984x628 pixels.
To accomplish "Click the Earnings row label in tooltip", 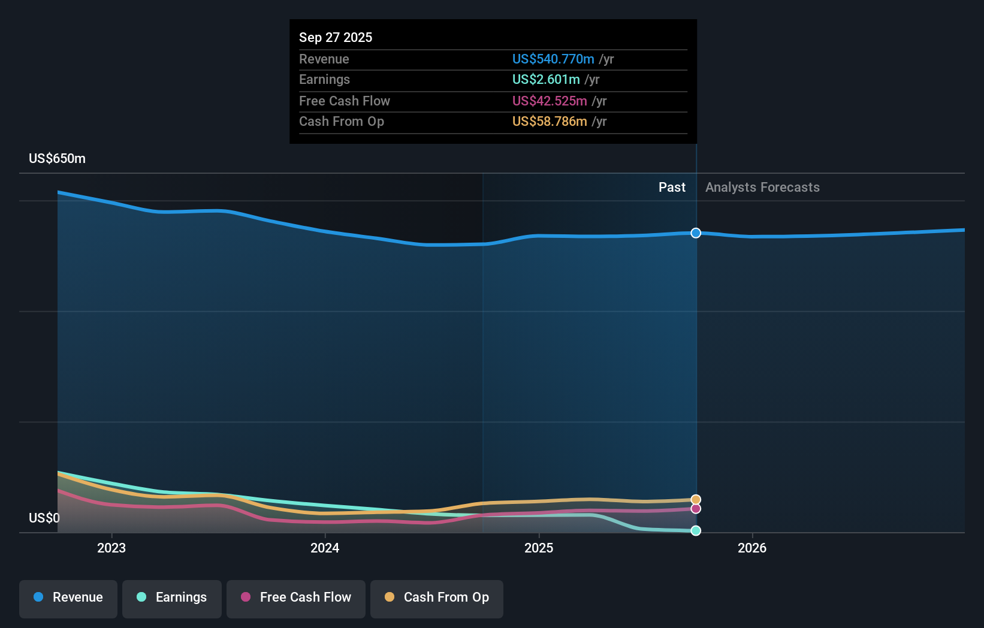I will tap(324, 79).
